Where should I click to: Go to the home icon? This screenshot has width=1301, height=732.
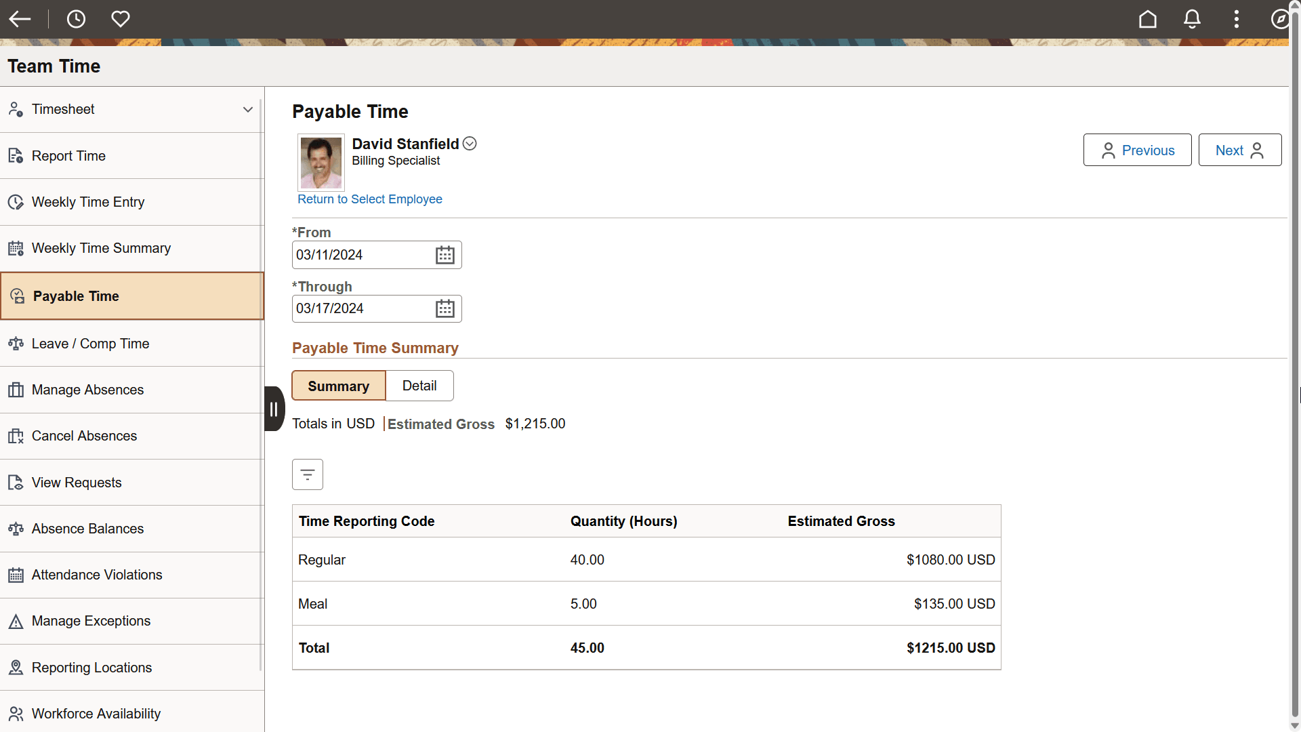point(1147,19)
